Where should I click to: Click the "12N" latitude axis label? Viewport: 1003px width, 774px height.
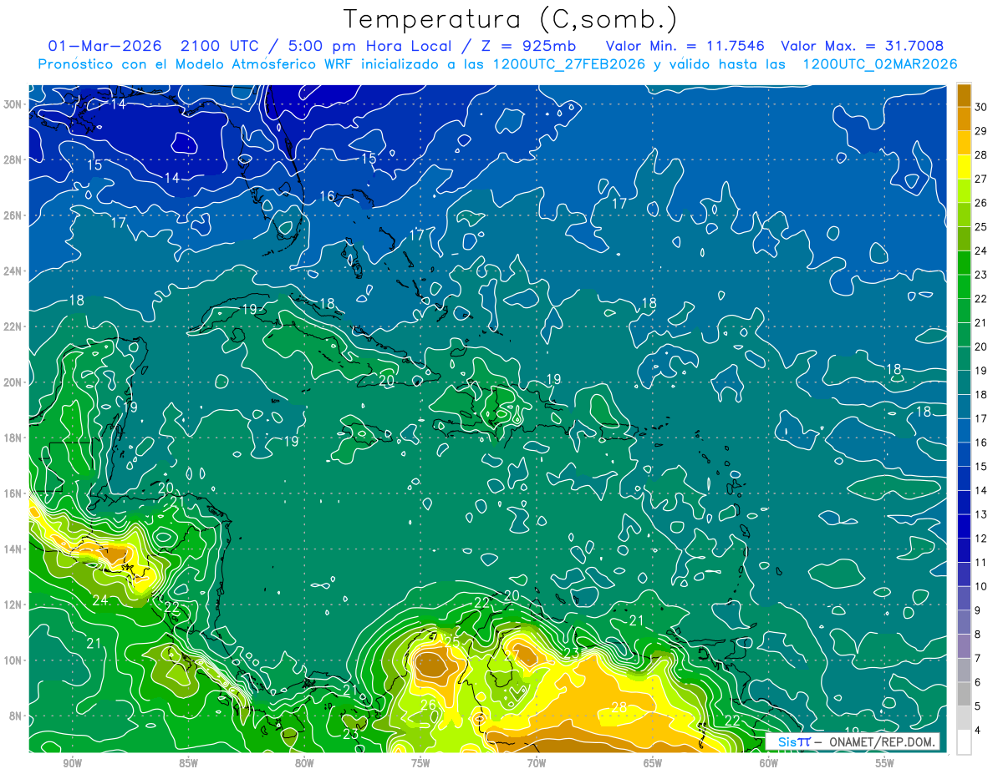point(13,605)
